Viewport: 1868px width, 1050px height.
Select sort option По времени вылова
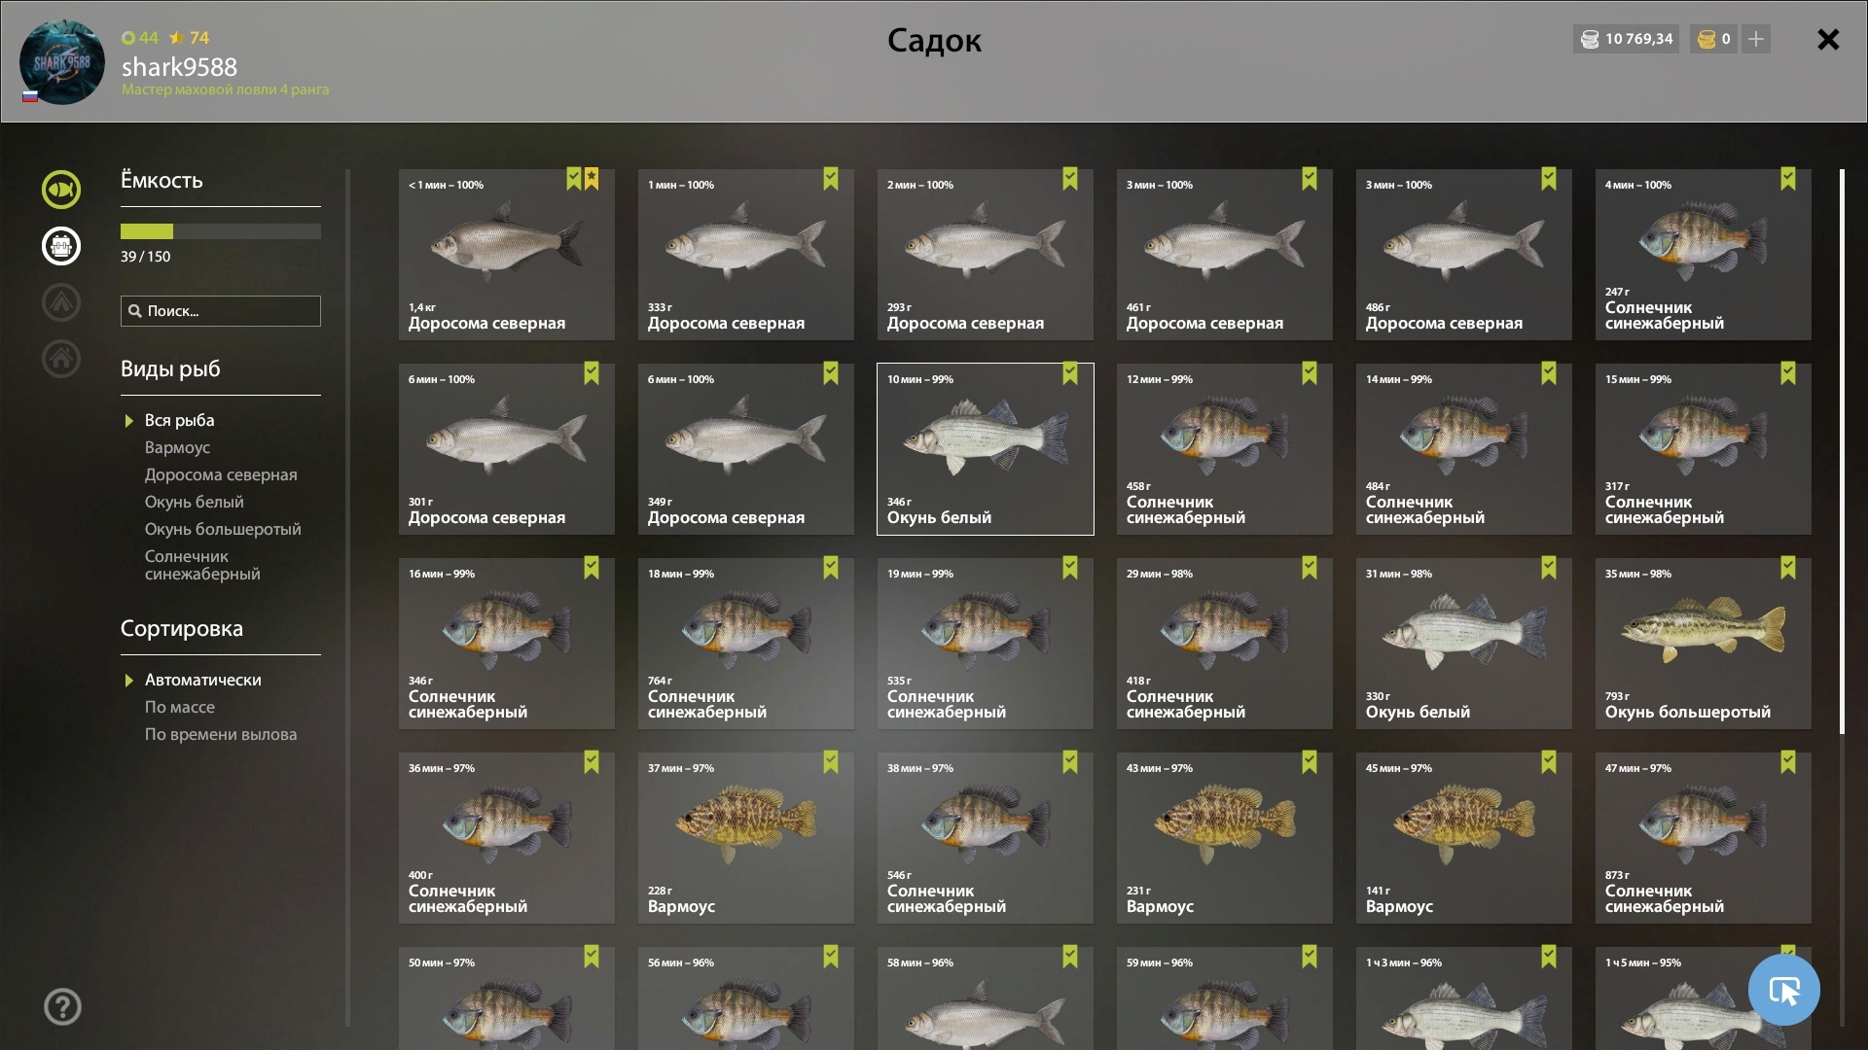(x=221, y=734)
